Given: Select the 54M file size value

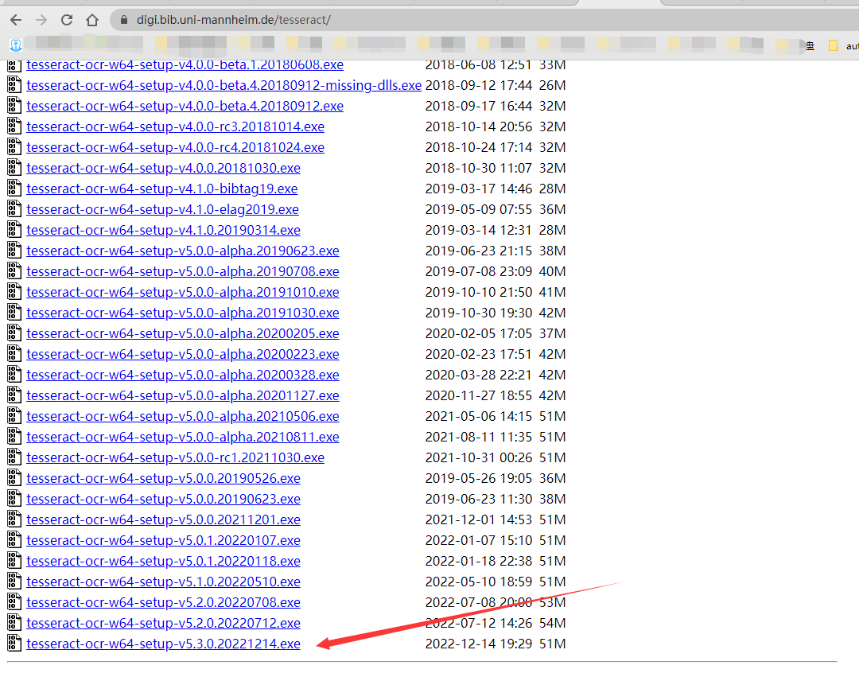Looking at the screenshot, I should pyautogui.click(x=552, y=623).
